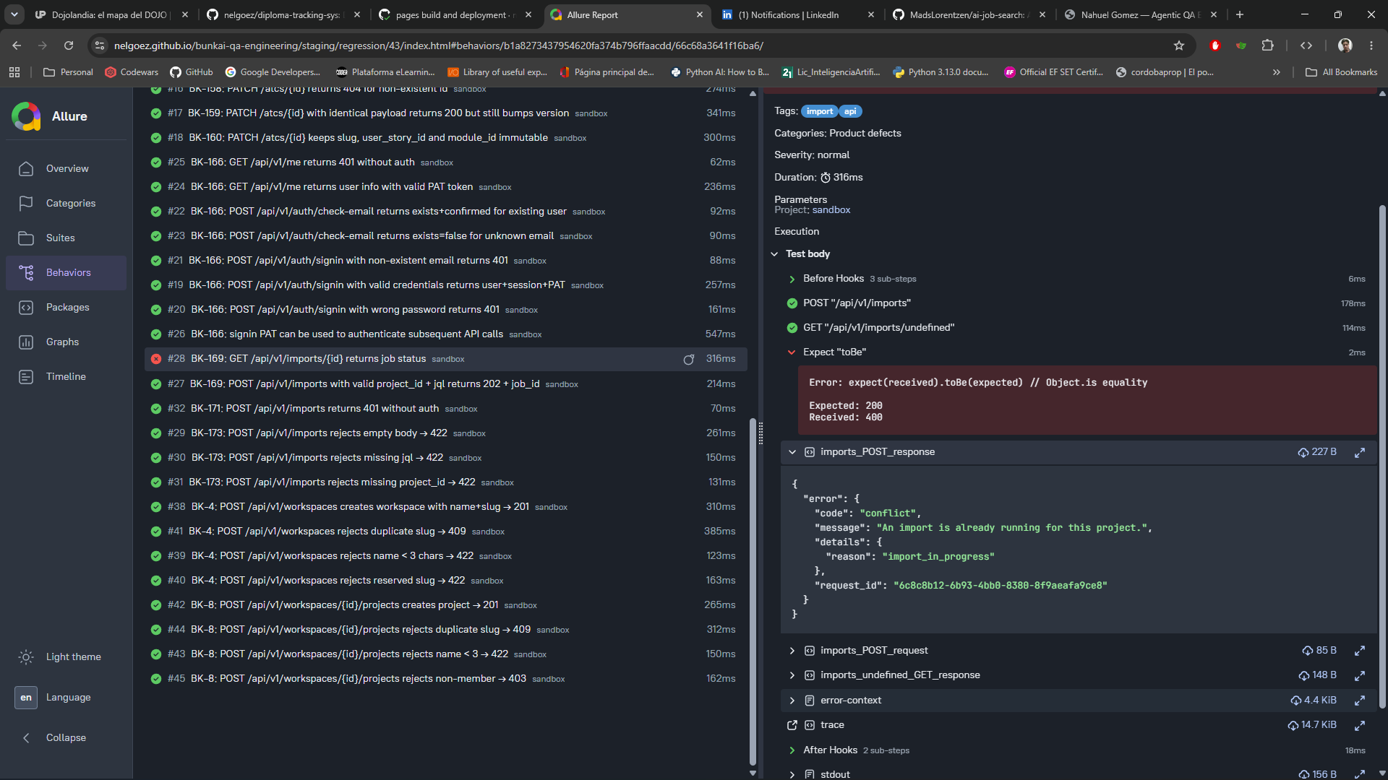1388x780 pixels.
Task: Expand the error-context attachment
Action: point(792,701)
